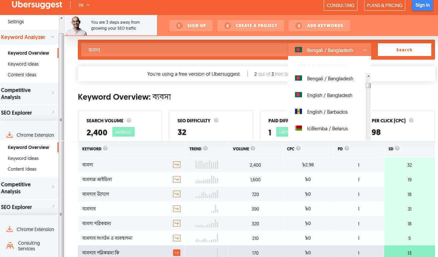Click help icon beside SD column header
This screenshot has height=257, width=438.
pos(397,149)
